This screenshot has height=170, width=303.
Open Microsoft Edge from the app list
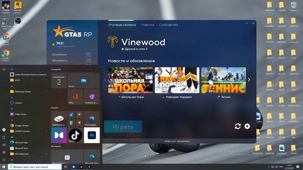point(28,143)
